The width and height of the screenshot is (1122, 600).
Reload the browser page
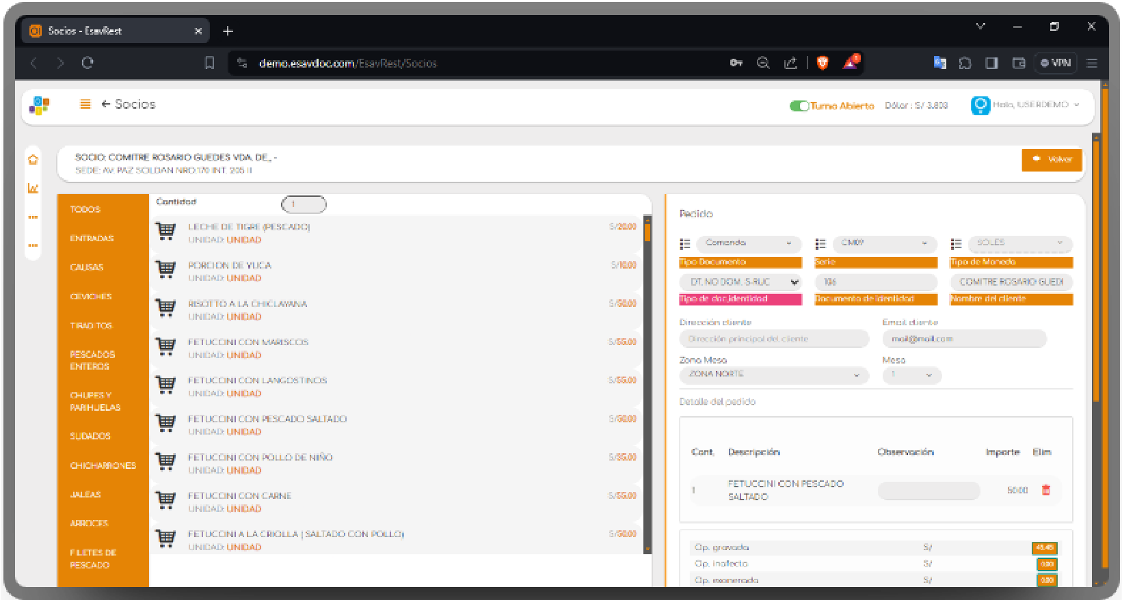coord(88,63)
